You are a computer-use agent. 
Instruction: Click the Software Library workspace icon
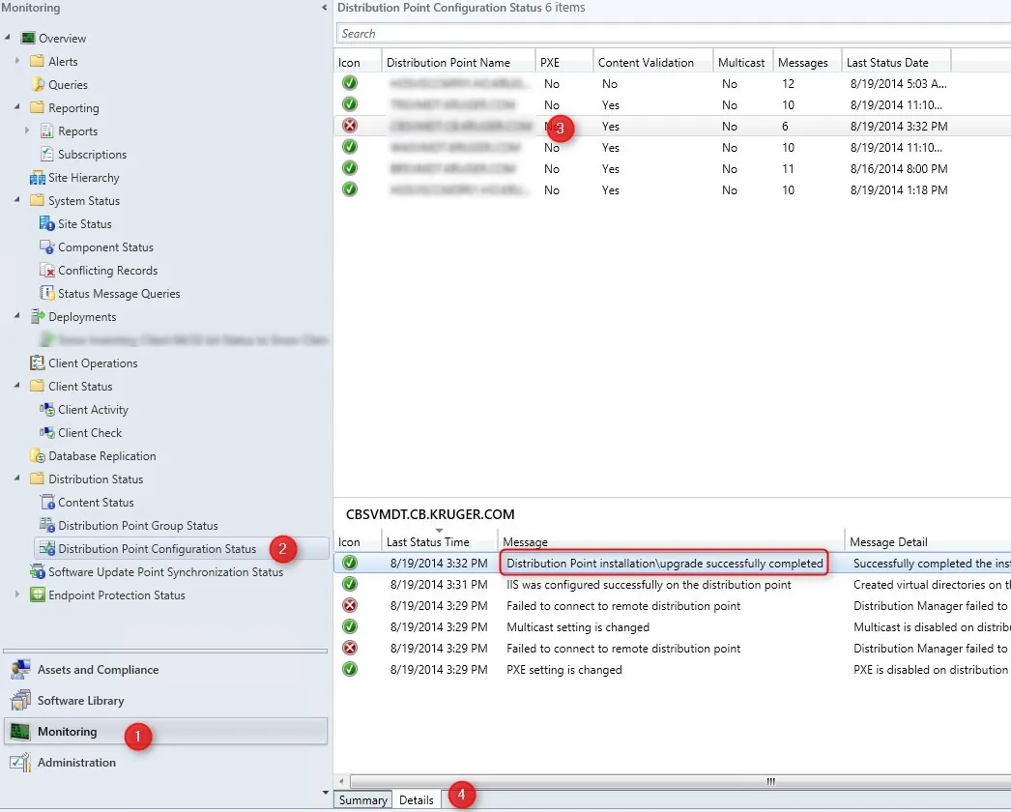click(x=20, y=701)
